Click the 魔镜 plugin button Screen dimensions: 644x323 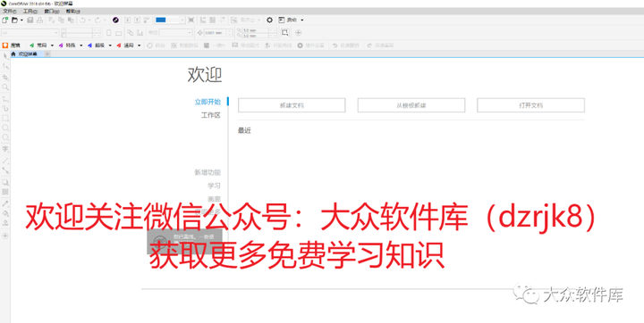(12, 46)
